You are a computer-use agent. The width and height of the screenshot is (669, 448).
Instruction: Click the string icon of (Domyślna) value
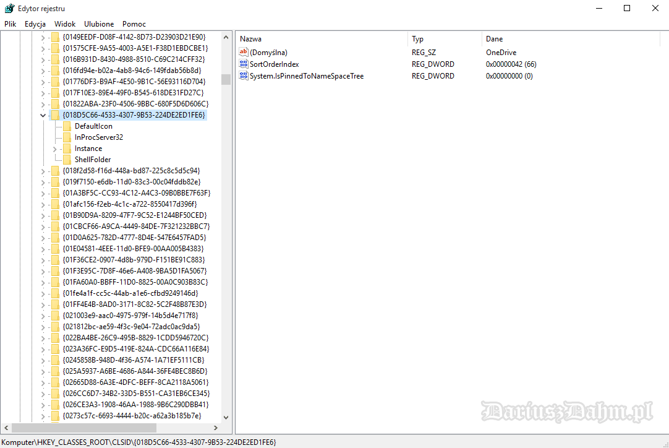(x=244, y=52)
